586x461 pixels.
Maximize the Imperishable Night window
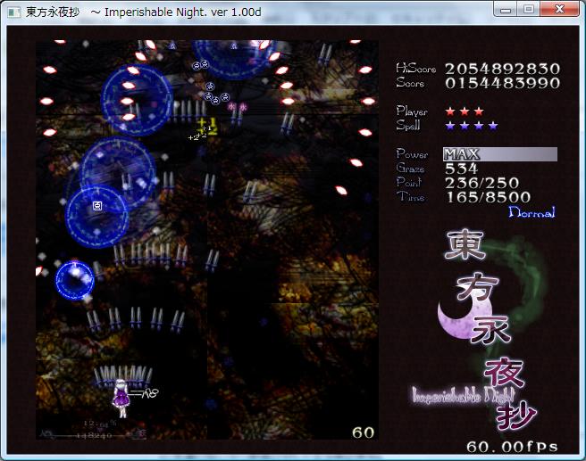529,10
